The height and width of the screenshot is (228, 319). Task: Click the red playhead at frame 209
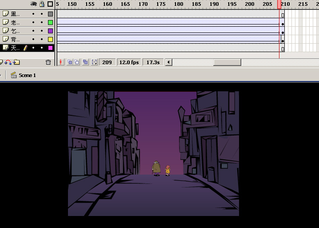[279, 4]
